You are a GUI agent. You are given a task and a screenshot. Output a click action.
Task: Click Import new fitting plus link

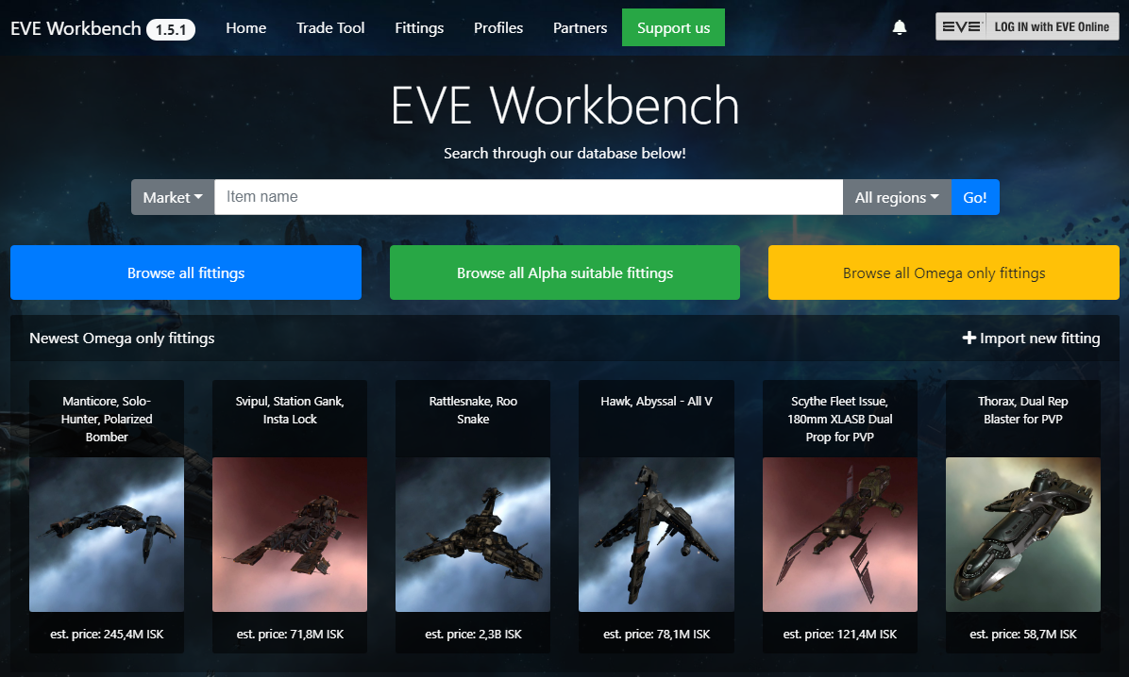[x=1031, y=338]
